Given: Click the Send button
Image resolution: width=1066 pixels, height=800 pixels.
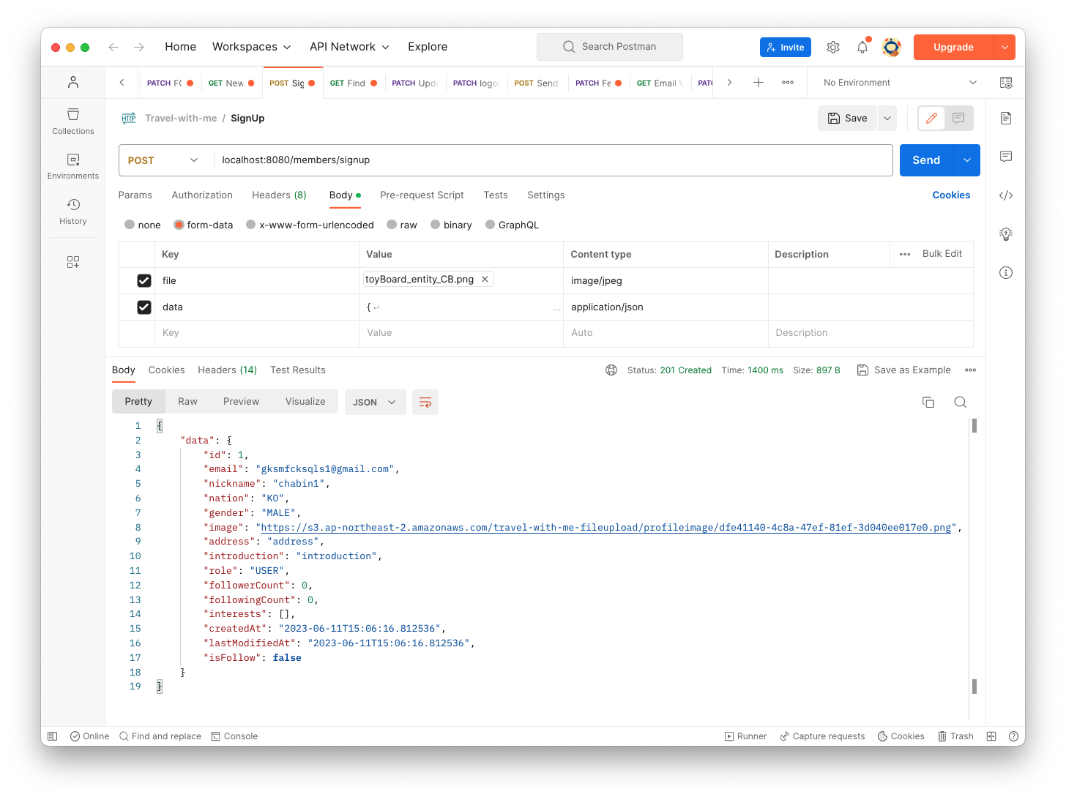Looking at the screenshot, I should point(926,160).
